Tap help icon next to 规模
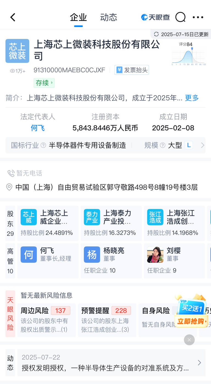This screenshot has height=387, width=211. (163, 145)
